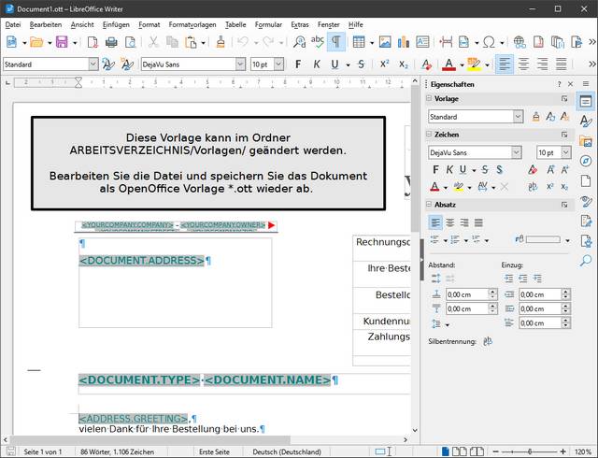This screenshot has width=598, height=458.
Task: Open the Formatvorlagen menu
Action: point(193,24)
